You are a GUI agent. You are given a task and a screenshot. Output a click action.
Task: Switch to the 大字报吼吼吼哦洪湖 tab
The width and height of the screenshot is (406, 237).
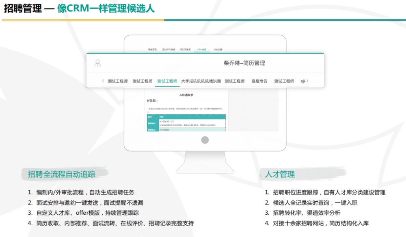point(201,81)
